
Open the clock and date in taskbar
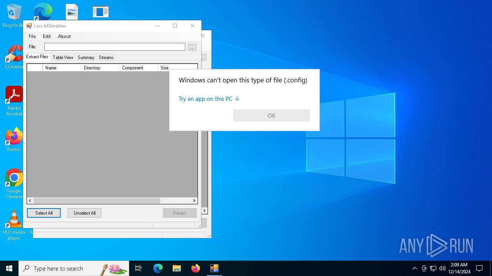[x=459, y=268]
